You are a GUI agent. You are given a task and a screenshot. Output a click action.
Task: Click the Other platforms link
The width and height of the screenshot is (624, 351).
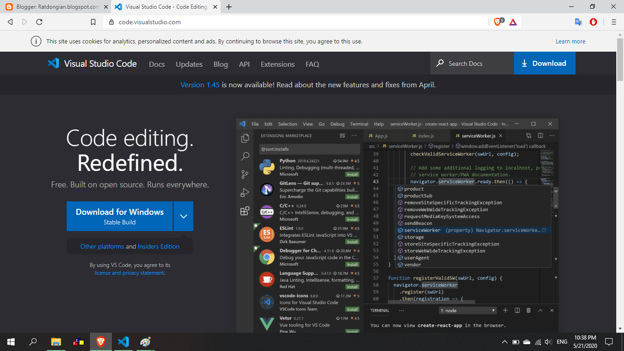pos(102,246)
